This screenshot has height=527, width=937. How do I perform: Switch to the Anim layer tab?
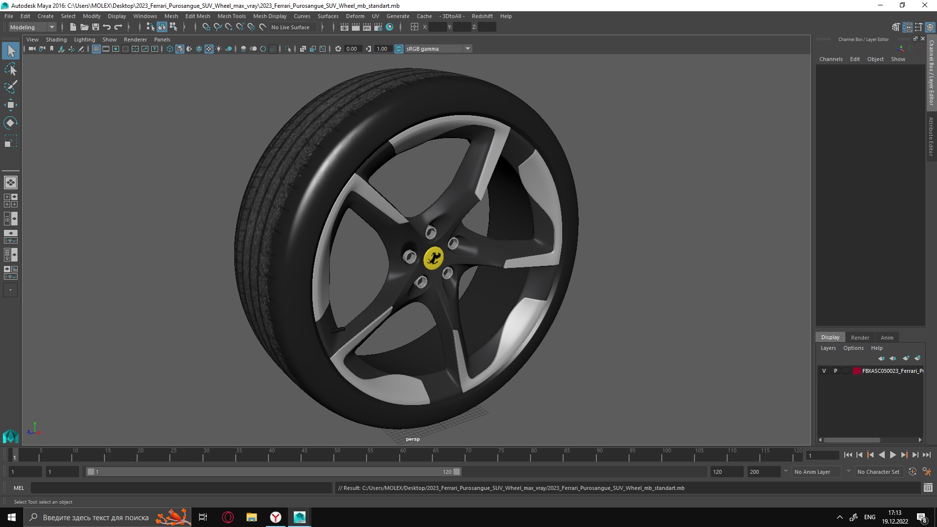(887, 338)
